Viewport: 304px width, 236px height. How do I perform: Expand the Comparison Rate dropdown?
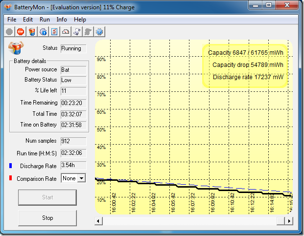coord(81,178)
